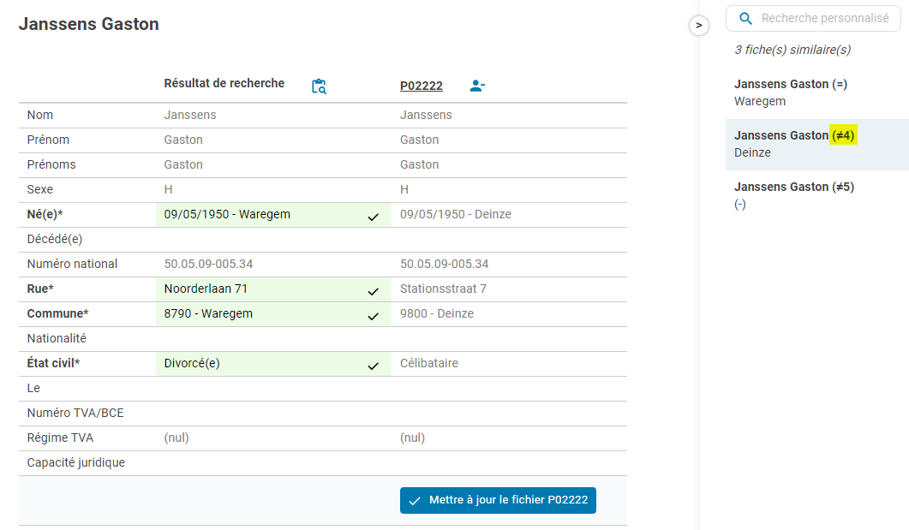
Task: Select similar record Janssens Gaston (≠5)
Action: [817, 195]
